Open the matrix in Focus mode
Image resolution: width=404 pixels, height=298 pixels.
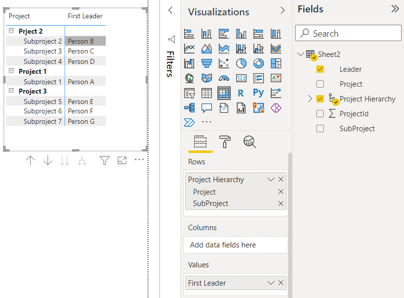point(122,160)
